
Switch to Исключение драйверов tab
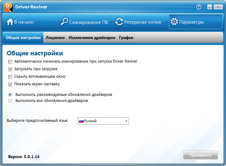92,38
